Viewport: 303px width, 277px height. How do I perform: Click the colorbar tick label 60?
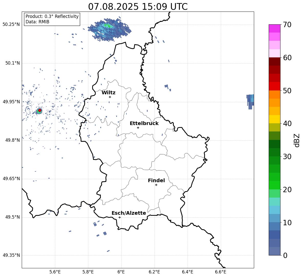coord(287,58)
